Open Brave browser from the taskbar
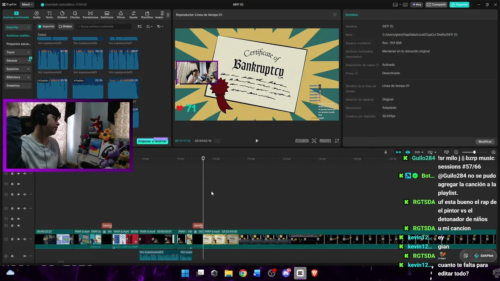 [314, 273]
